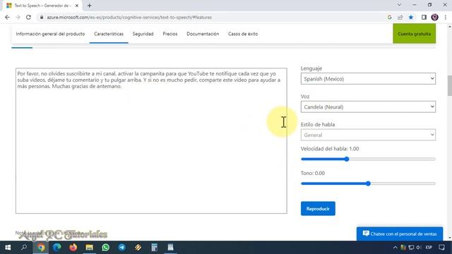This screenshot has width=452, height=254.
Task: Click ESP language indicator
Action: pos(429,248)
